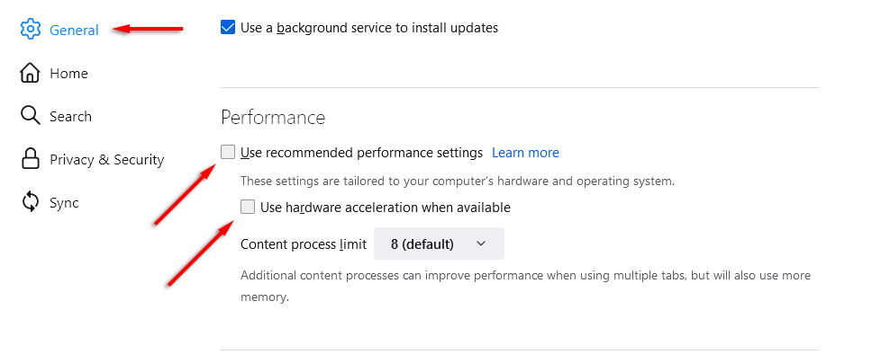The width and height of the screenshot is (872, 363).
Task: Click the Search magnifying glass icon
Action: point(30,116)
